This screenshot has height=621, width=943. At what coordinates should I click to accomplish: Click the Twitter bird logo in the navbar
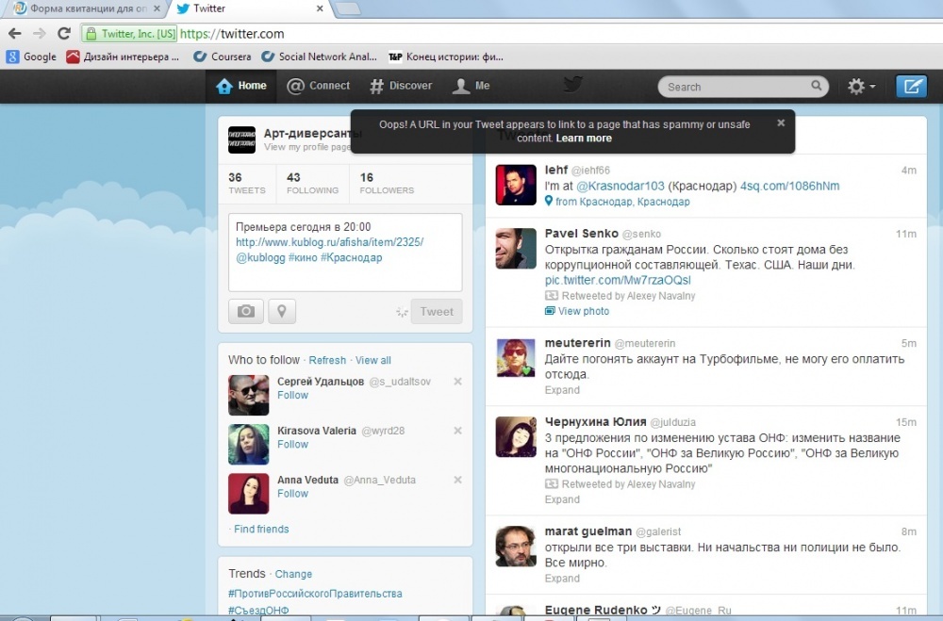click(x=572, y=85)
